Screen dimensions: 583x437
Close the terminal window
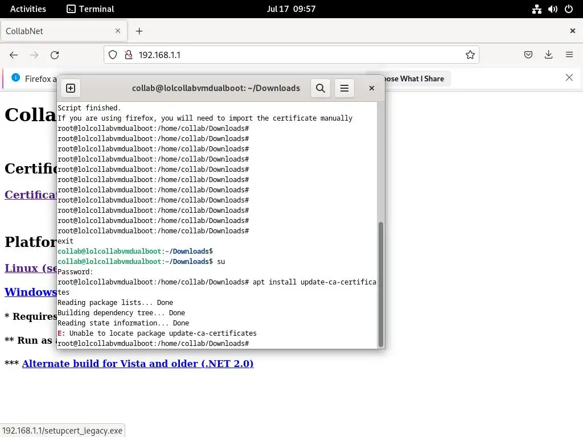[371, 88]
